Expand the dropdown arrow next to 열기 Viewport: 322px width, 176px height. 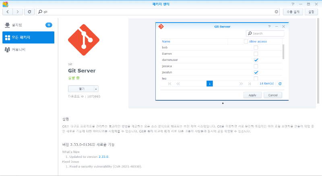[96, 89]
